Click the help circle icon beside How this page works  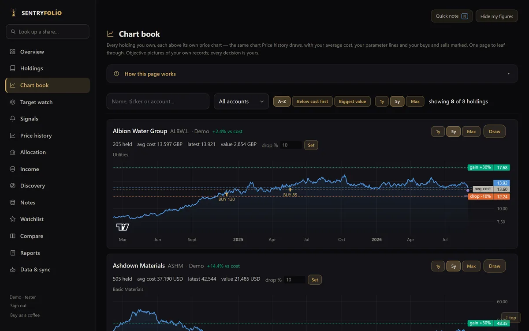click(x=116, y=74)
